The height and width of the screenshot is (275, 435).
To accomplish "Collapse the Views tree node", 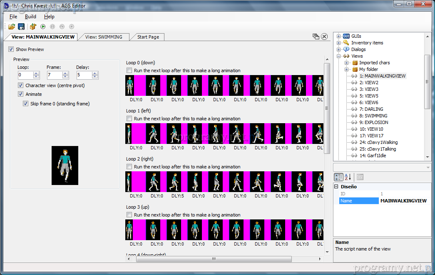I will [339, 56].
